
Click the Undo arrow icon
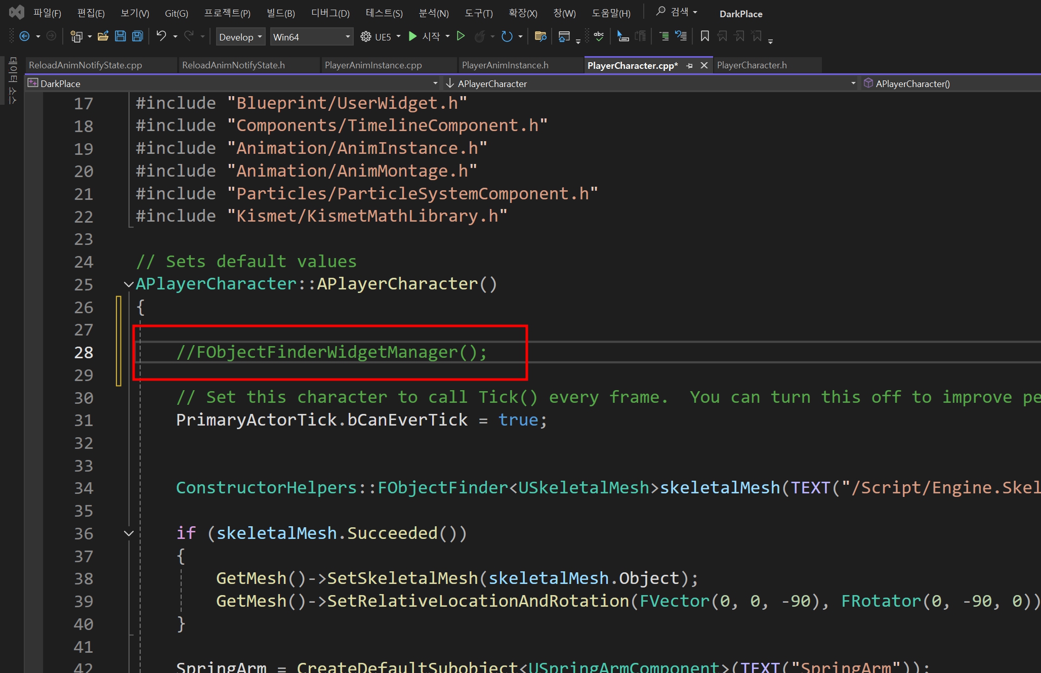pos(161,36)
